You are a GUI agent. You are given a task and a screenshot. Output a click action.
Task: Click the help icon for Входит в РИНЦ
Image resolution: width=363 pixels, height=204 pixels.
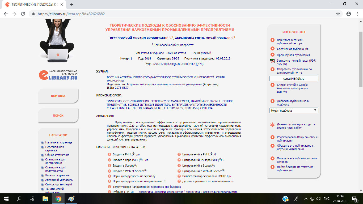point(109,154)
